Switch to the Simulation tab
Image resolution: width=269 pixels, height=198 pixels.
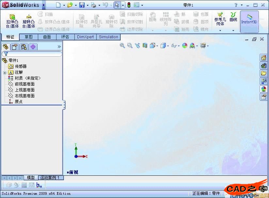pyautogui.click(x=108, y=37)
